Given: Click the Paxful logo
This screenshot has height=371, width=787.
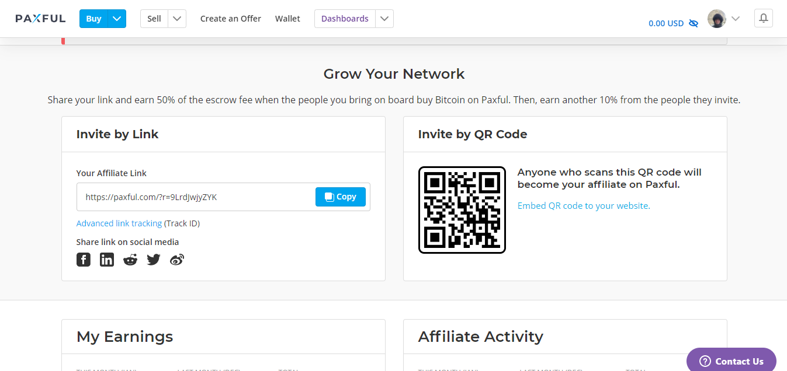Looking at the screenshot, I should click(40, 19).
